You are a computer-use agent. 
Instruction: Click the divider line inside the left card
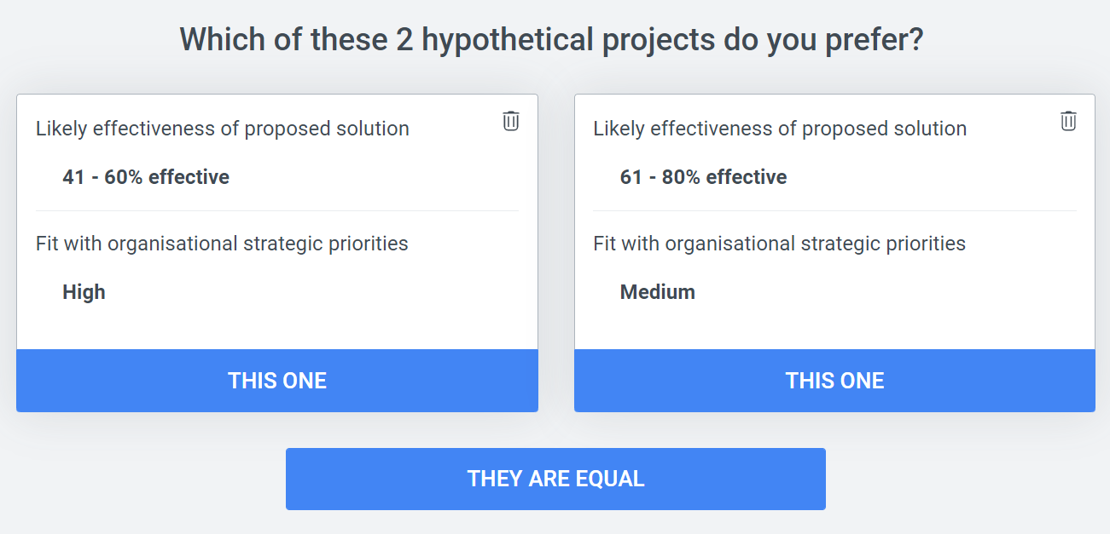tap(277, 210)
